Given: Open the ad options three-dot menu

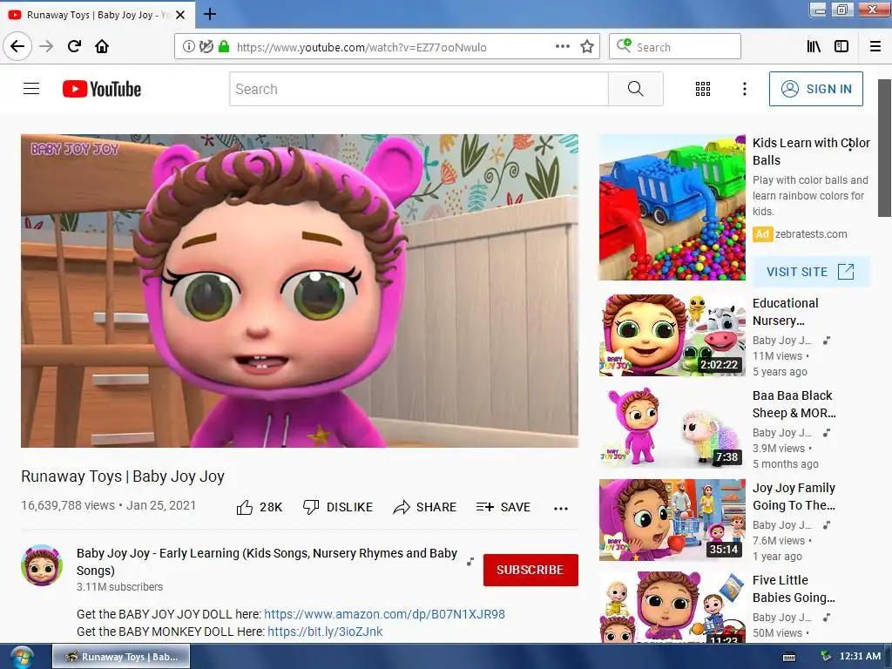Looking at the screenshot, I should coord(850,145).
